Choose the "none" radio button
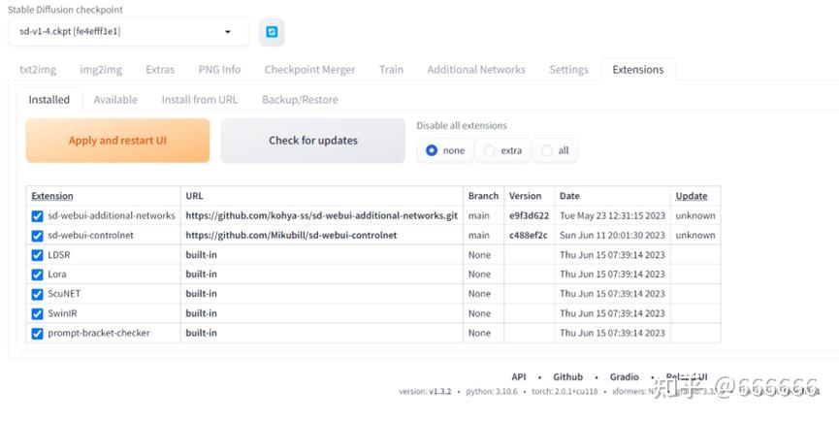The width and height of the screenshot is (839, 421). tap(432, 150)
